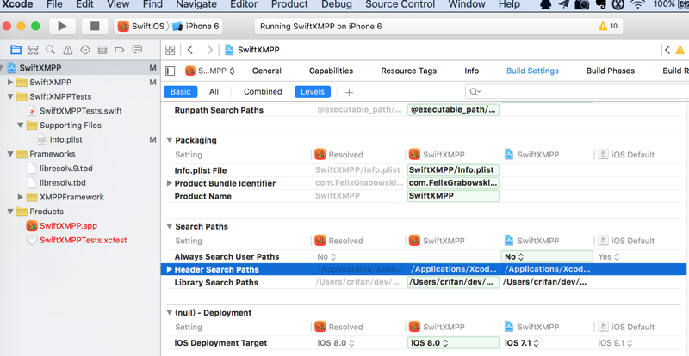
Task: Toggle the projects and targets list sidebar
Action: pyautogui.click(x=171, y=71)
